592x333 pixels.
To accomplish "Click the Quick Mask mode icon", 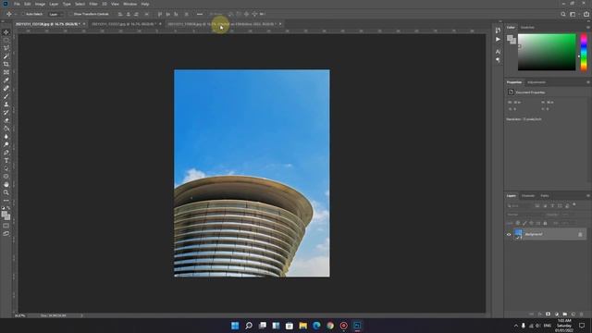I will [x=6, y=226].
